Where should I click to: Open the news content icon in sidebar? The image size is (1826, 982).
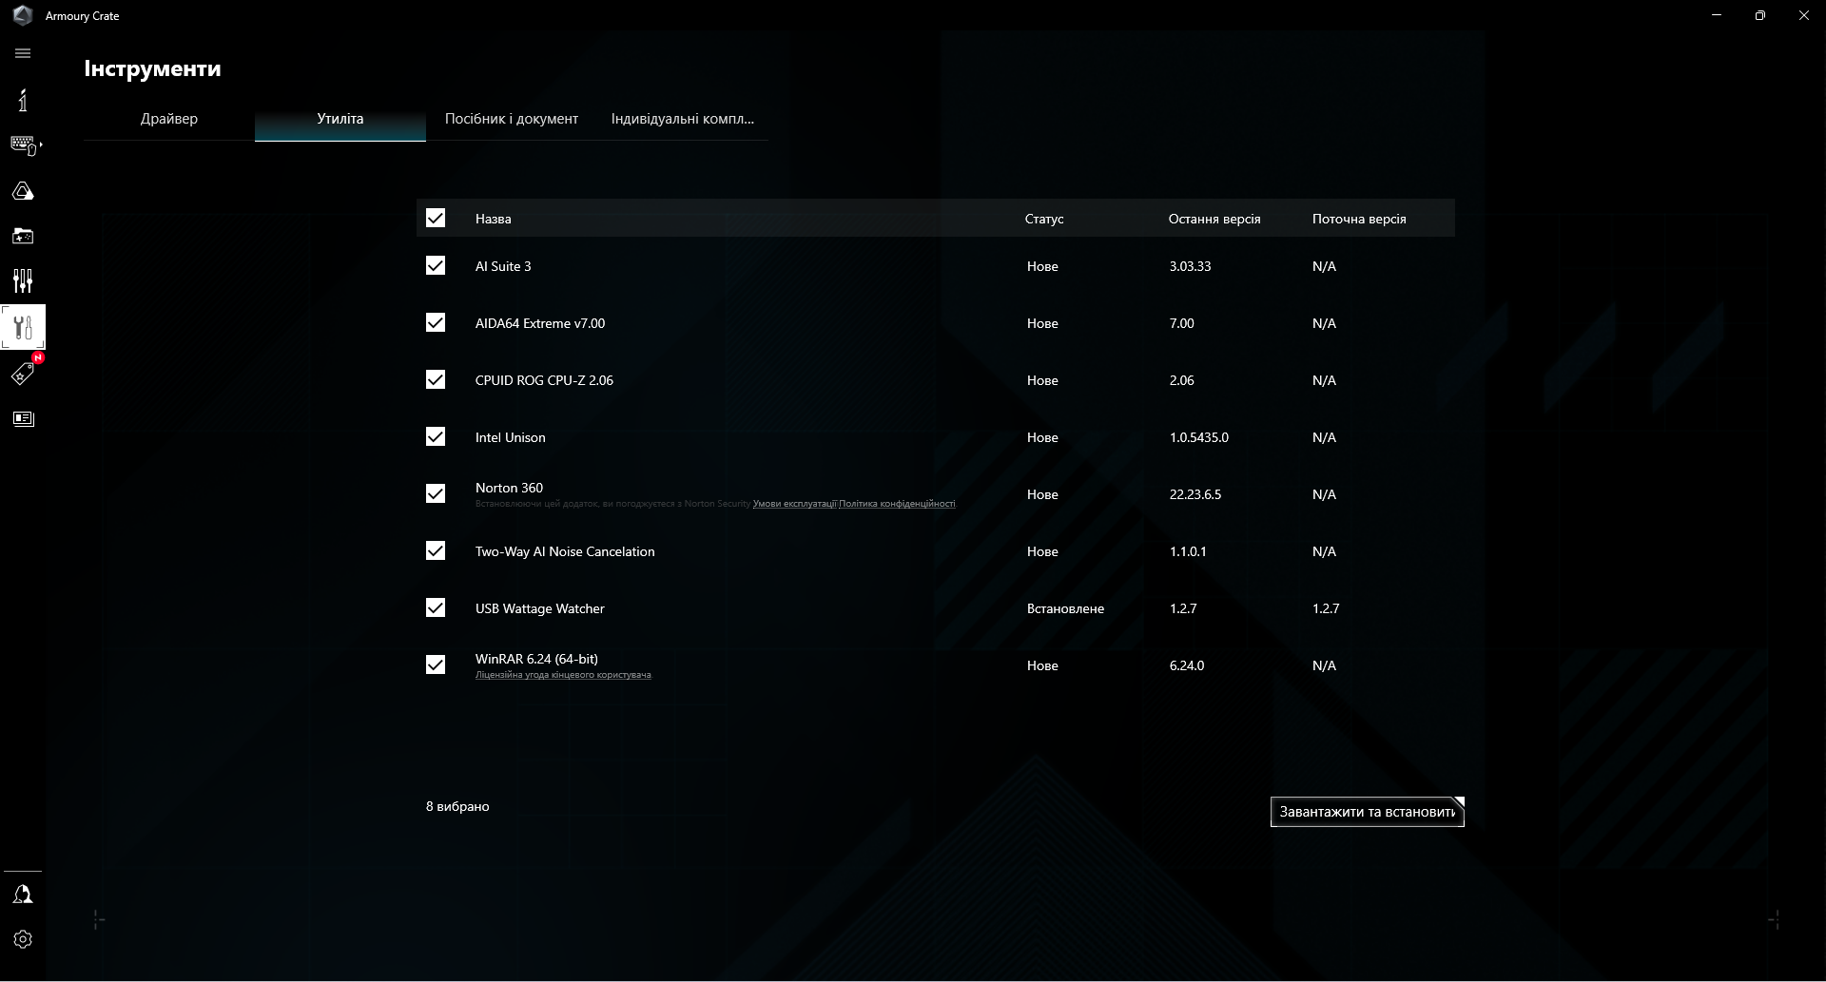(x=22, y=418)
